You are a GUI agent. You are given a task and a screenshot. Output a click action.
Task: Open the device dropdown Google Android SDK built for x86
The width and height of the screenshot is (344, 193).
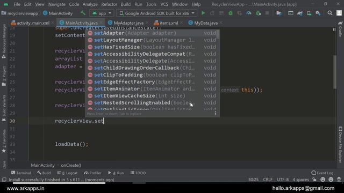[x=156, y=13]
